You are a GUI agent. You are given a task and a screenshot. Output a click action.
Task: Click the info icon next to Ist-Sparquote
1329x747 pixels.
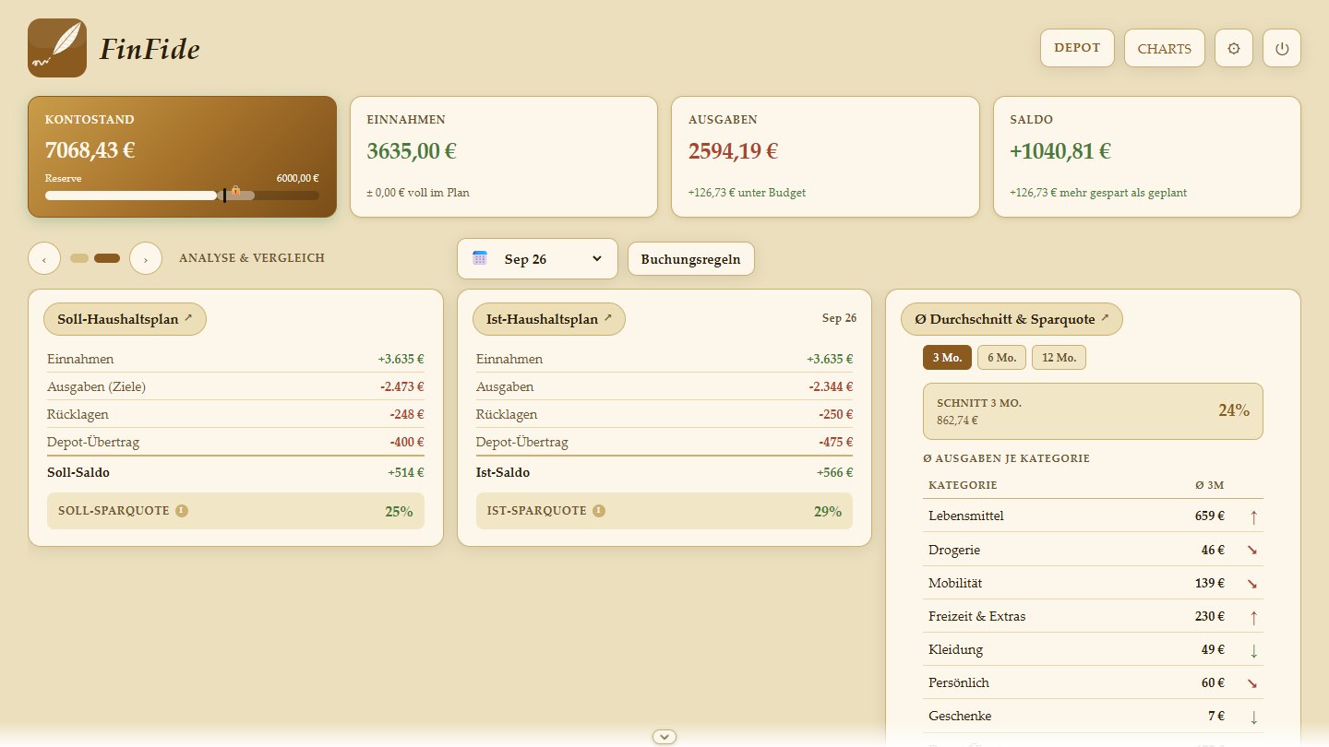(600, 510)
